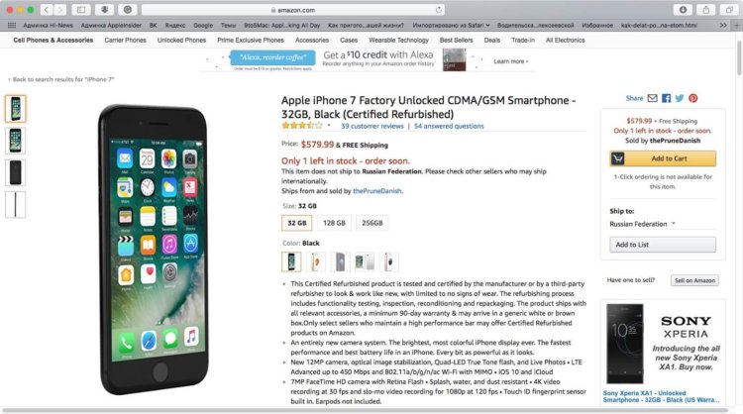
Task: Expand bookmarks bar overflow chevron
Action: point(723,25)
